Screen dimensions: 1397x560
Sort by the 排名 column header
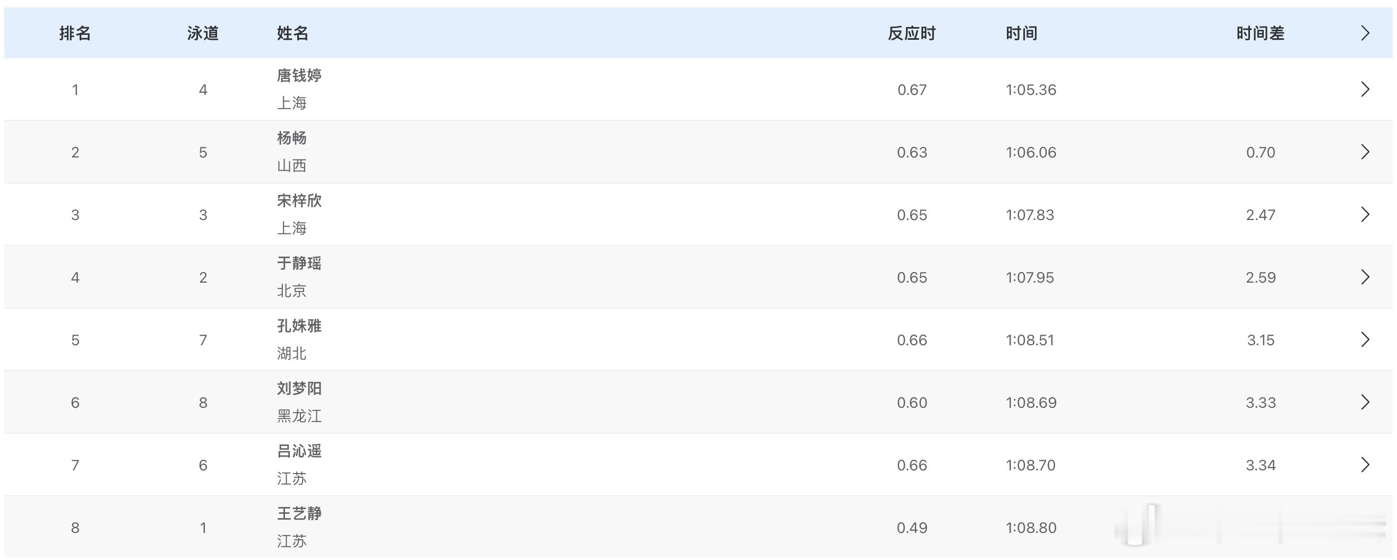click(x=75, y=33)
